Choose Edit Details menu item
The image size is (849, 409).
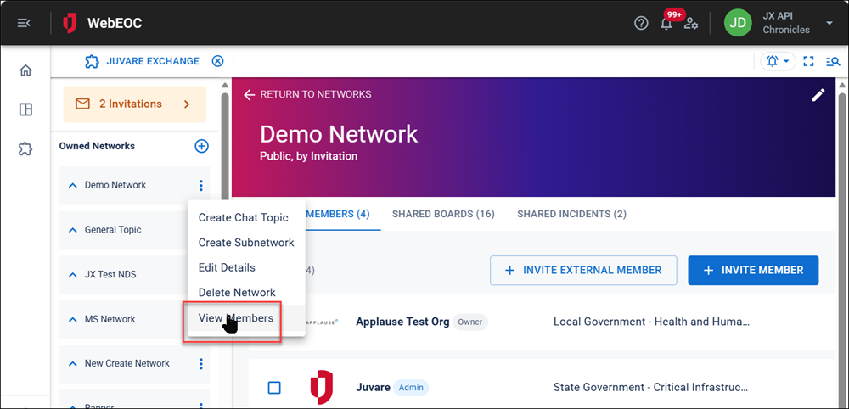pyautogui.click(x=246, y=267)
